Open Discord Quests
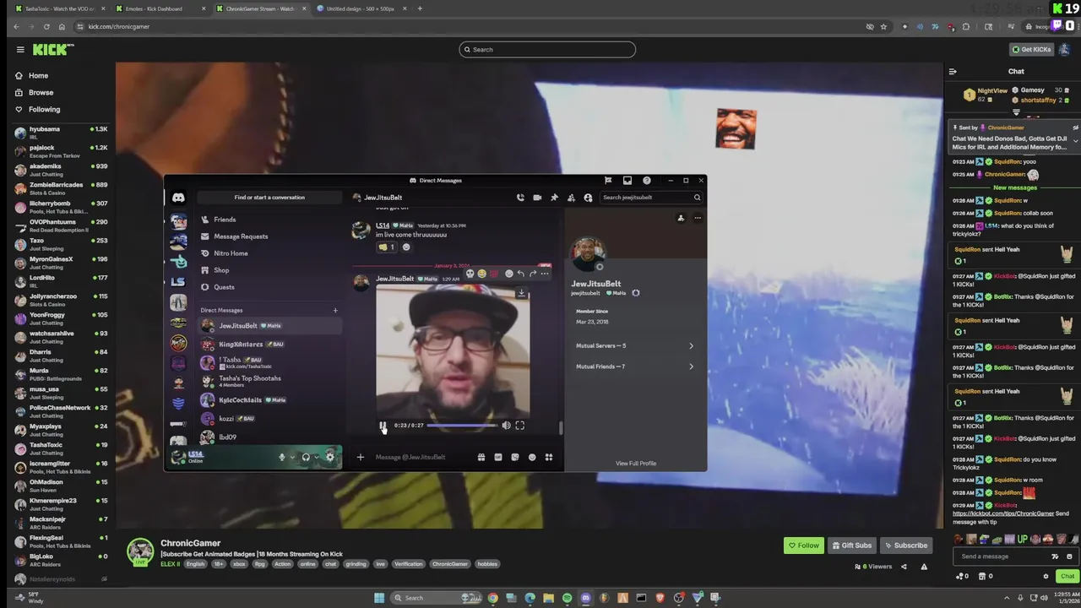The width and height of the screenshot is (1081, 608). [x=269, y=287]
